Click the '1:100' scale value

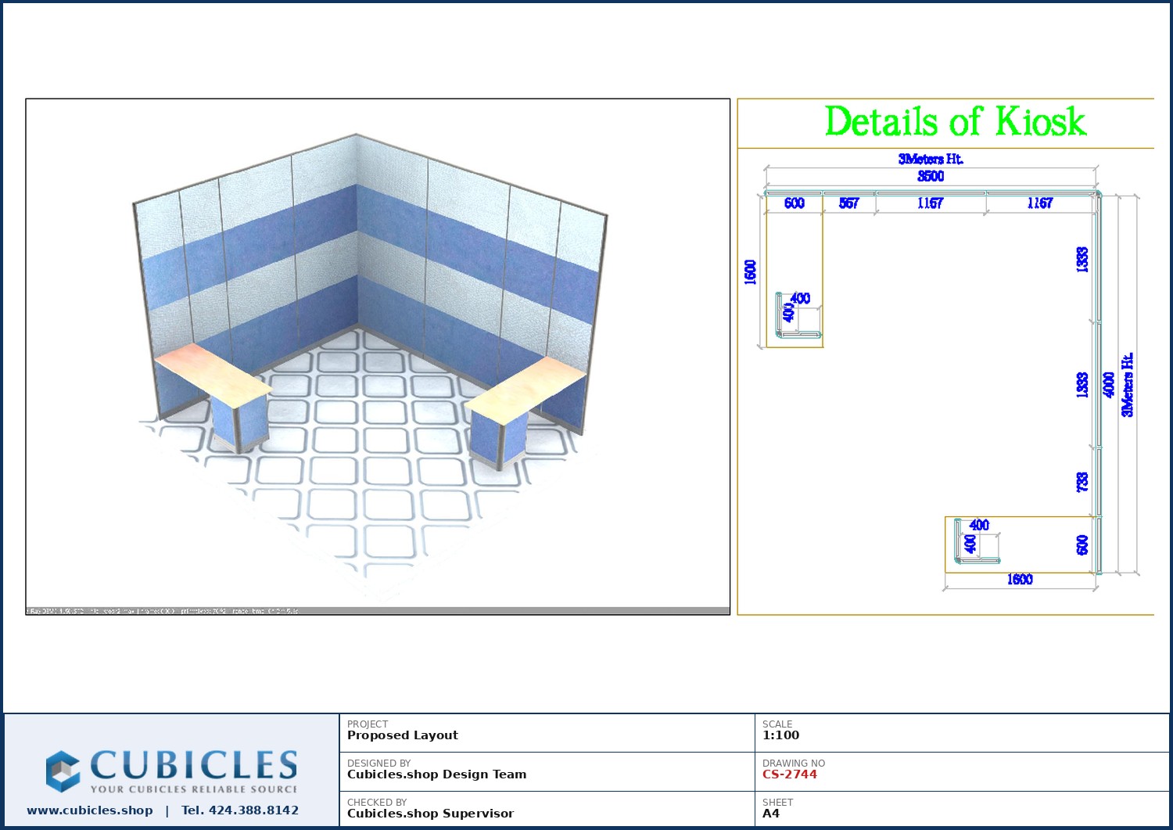click(x=781, y=735)
